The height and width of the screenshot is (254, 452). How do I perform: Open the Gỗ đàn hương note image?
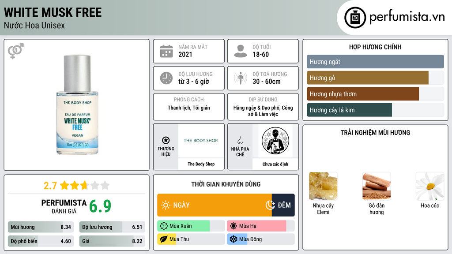click(x=377, y=186)
